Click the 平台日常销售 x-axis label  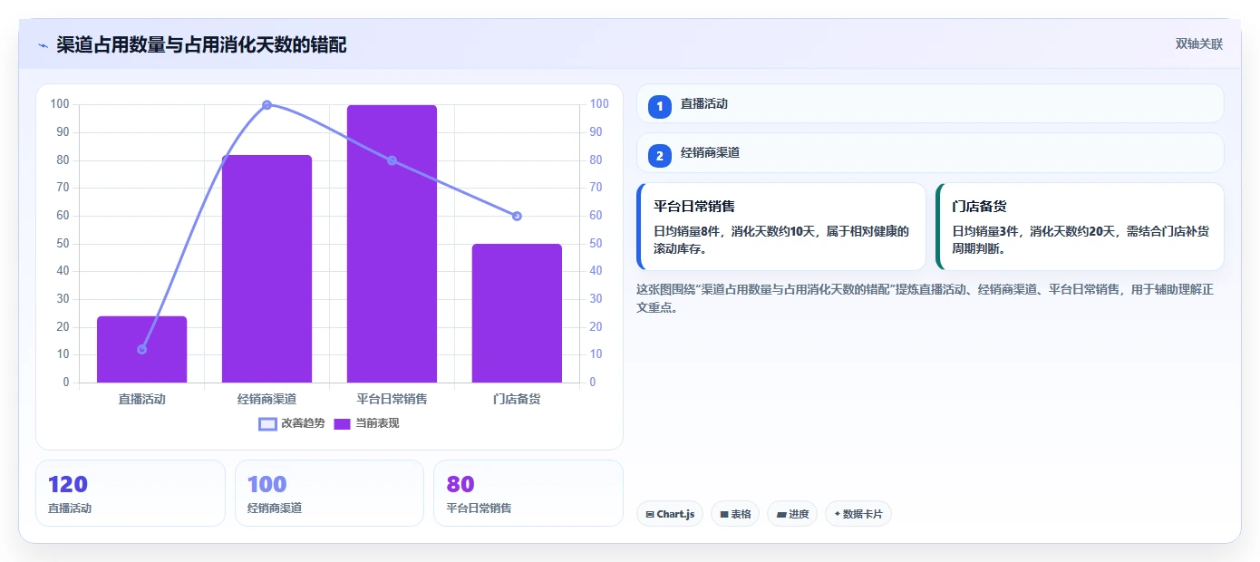click(392, 399)
